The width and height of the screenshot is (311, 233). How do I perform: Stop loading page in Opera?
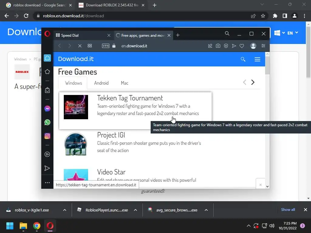[80, 46]
